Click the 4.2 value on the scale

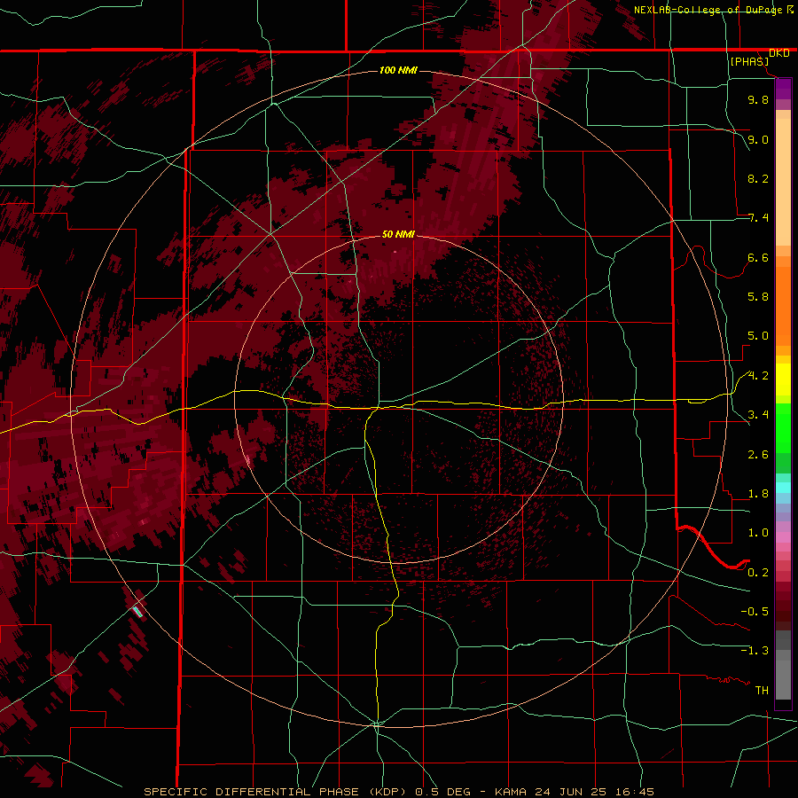[x=758, y=376]
